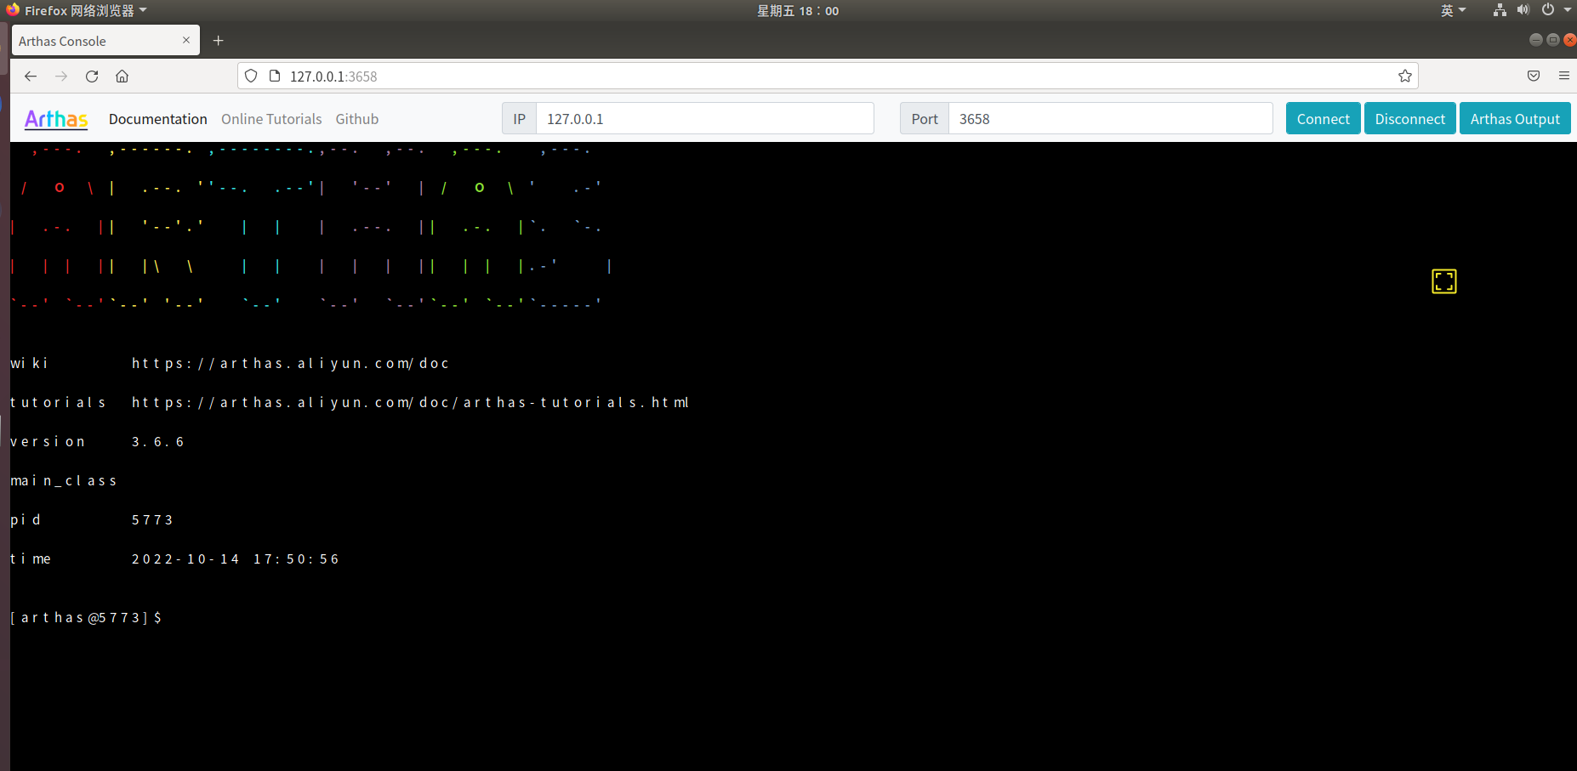
Task: Reload the current Arthas Console page
Action: tap(92, 77)
